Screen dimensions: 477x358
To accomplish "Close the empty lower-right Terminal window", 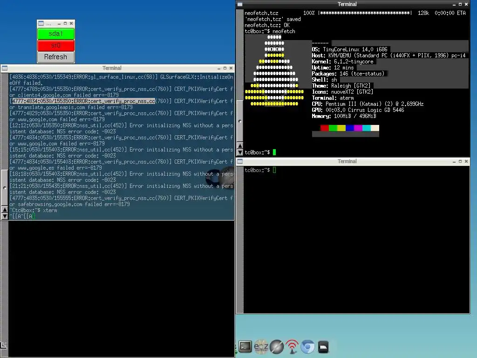I will [466, 161].
